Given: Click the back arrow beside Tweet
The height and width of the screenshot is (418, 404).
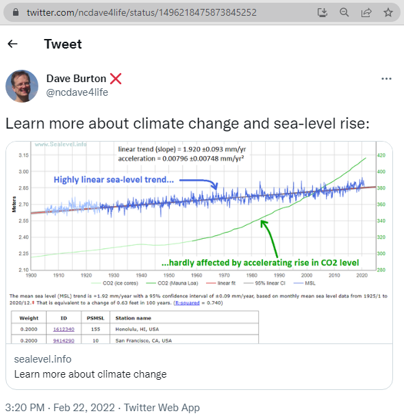Looking at the screenshot, I should 12,44.
